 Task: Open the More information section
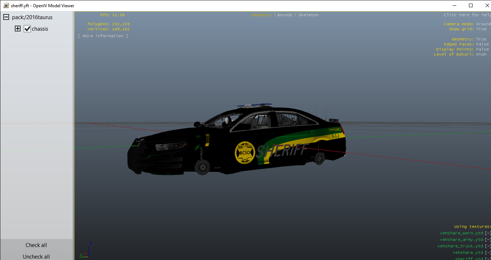pyautogui.click(x=103, y=36)
